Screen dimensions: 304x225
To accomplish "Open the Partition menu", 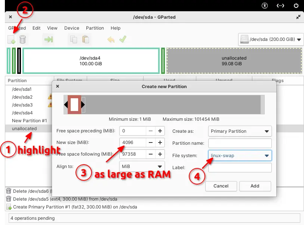I will pos(95,28).
